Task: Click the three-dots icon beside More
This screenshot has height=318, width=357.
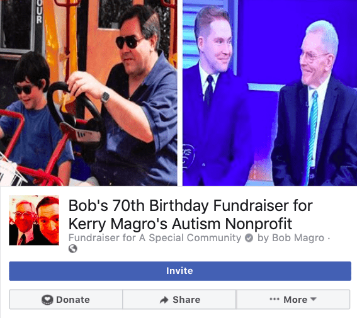Action: pyautogui.click(x=275, y=299)
